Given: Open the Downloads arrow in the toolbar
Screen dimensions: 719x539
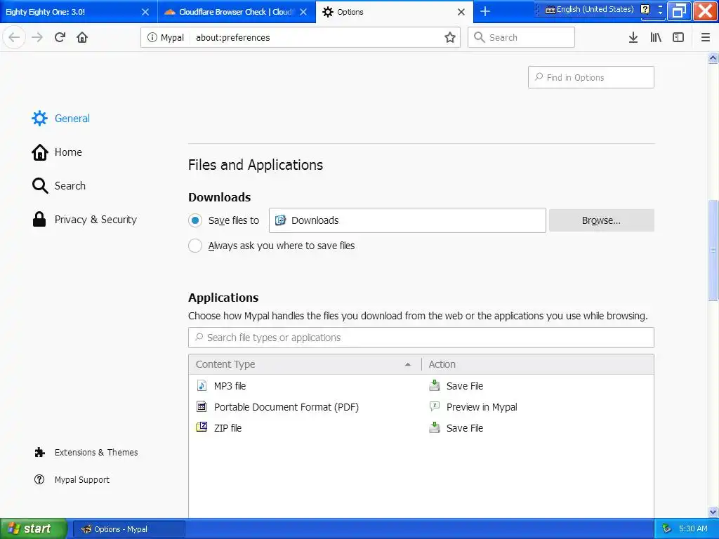Looking at the screenshot, I should (633, 37).
